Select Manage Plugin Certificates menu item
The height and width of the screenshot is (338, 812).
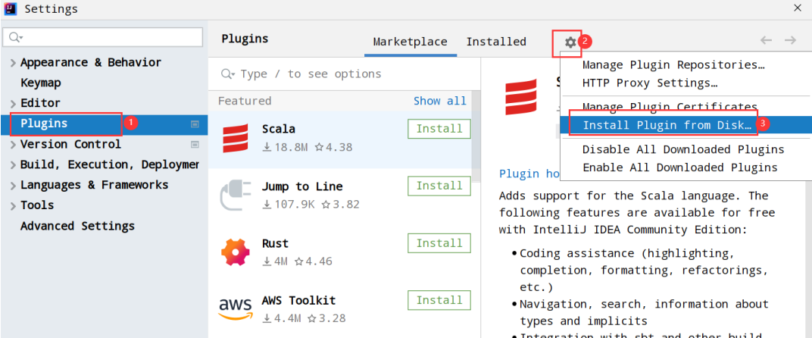coord(670,106)
